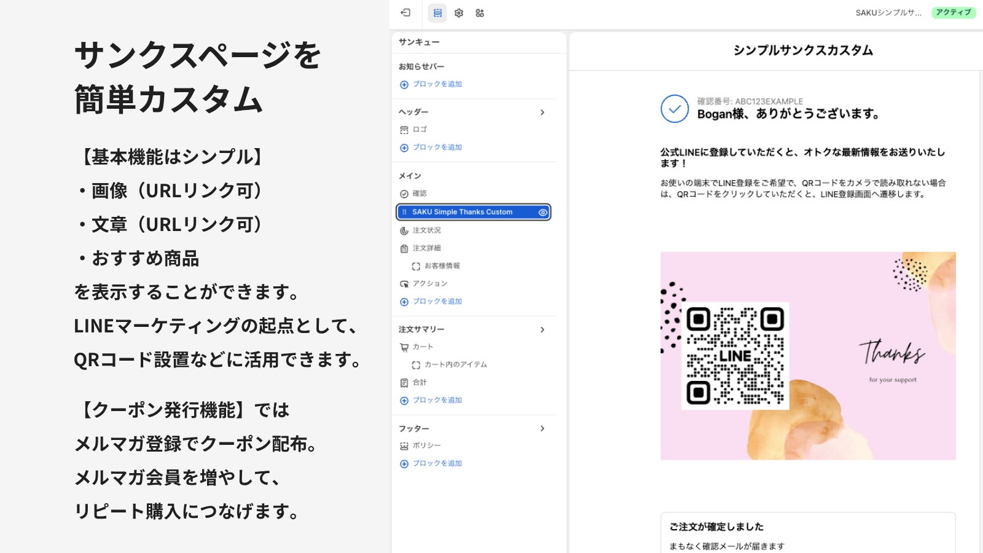Select the カート block
This screenshot has height=553, width=983.
pos(423,347)
